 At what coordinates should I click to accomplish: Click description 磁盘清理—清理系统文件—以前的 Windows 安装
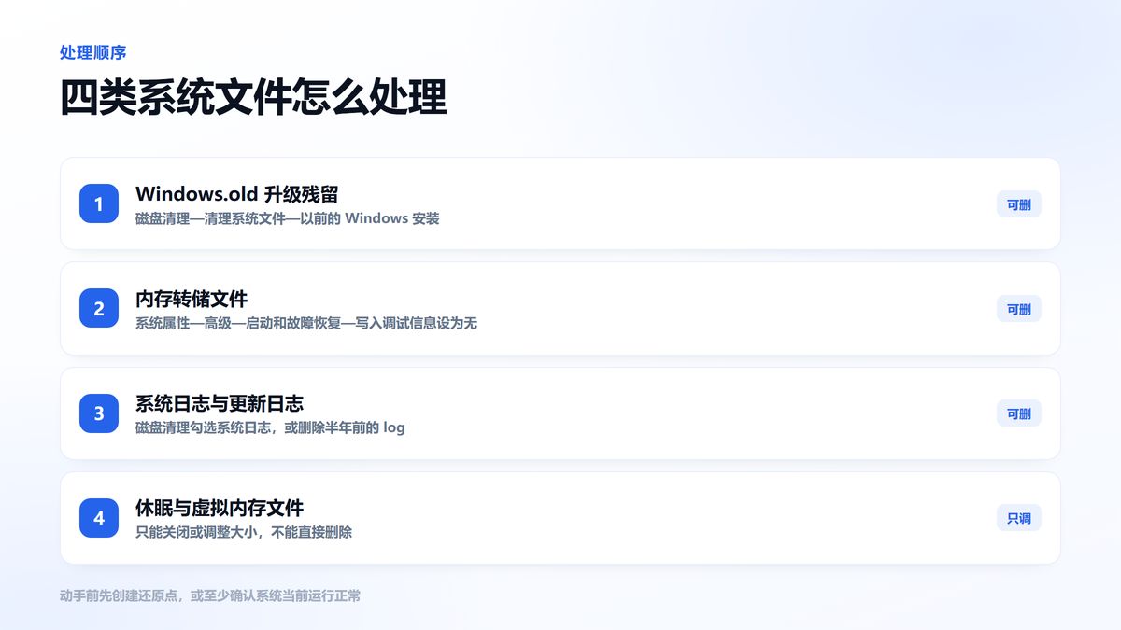coord(288,218)
